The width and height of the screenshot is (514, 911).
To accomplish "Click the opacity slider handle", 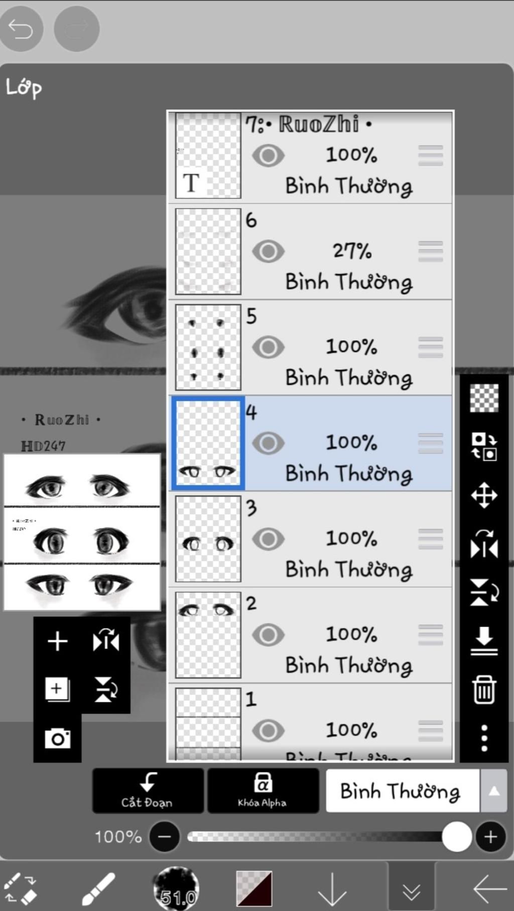I will [457, 837].
